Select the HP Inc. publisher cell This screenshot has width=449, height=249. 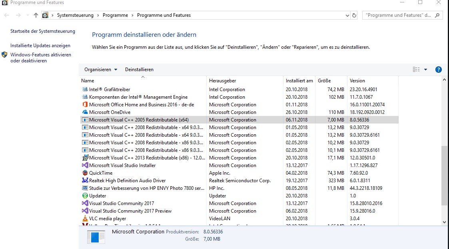[216, 188]
